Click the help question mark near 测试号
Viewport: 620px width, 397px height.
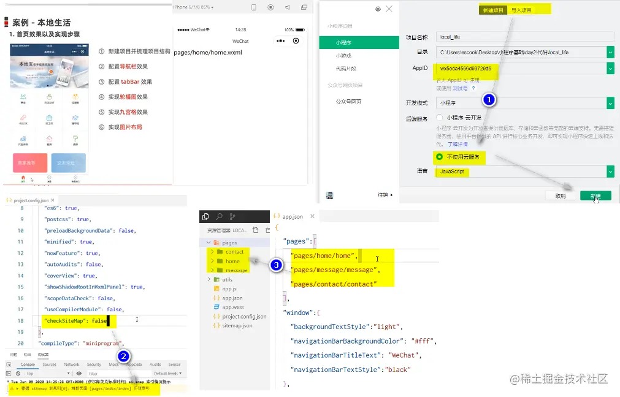473,88
